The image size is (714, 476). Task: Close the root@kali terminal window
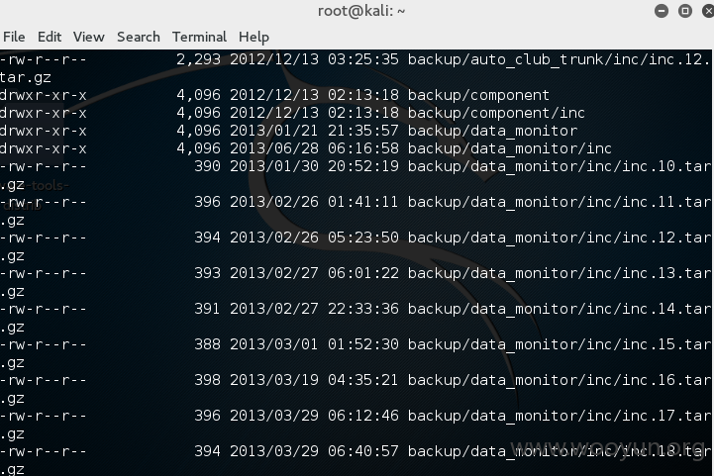click(x=708, y=11)
